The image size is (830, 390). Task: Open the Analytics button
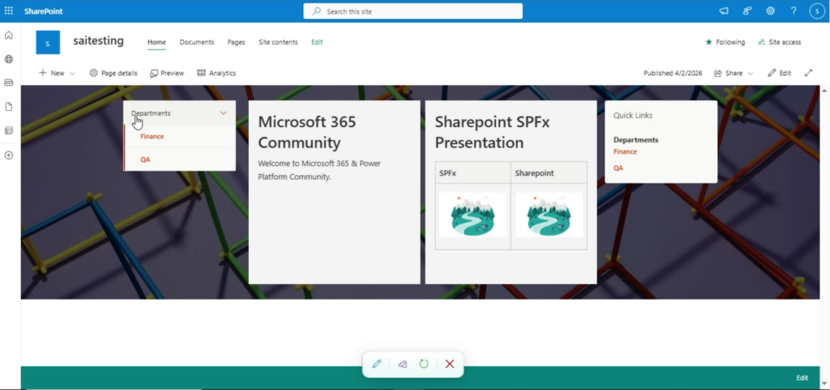(216, 73)
